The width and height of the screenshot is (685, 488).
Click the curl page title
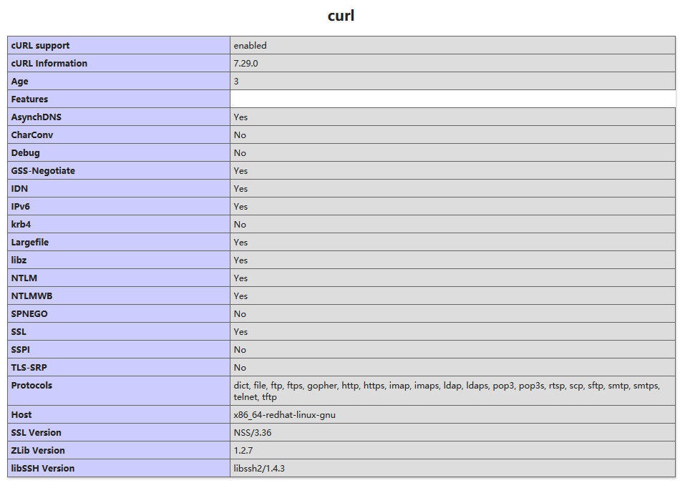click(341, 15)
